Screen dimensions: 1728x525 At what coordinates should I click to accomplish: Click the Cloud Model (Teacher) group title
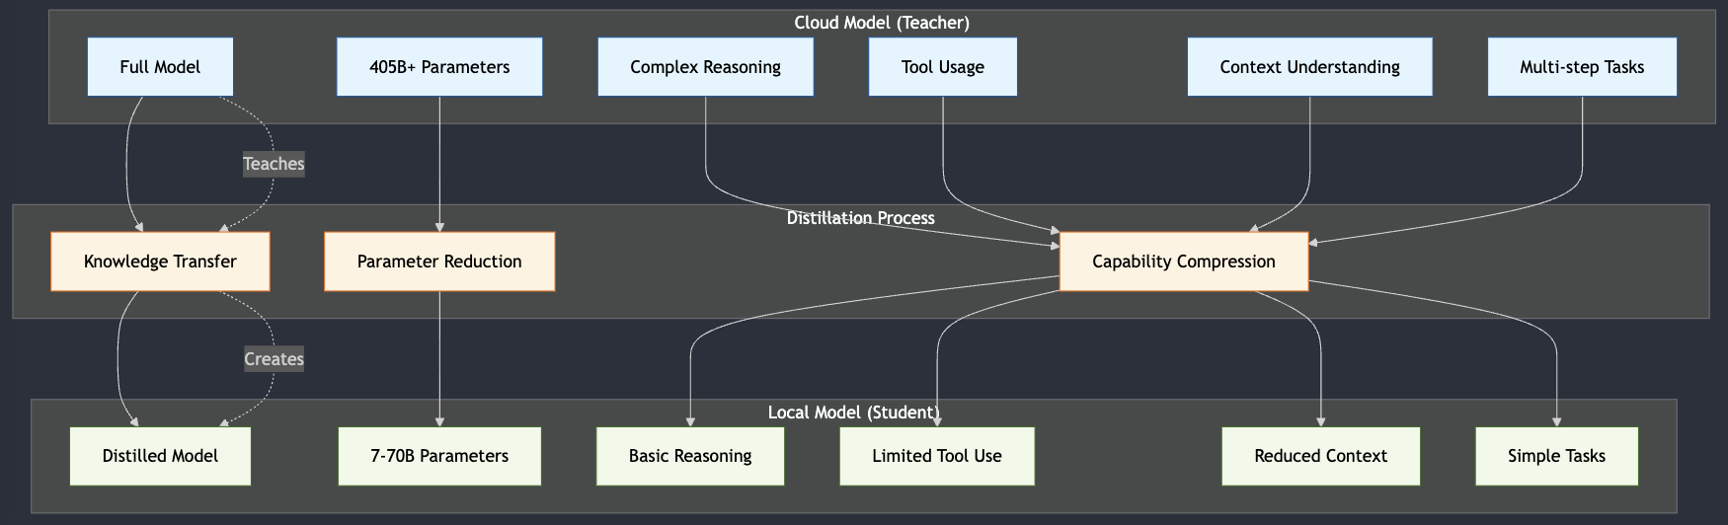click(x=882, y=23)
